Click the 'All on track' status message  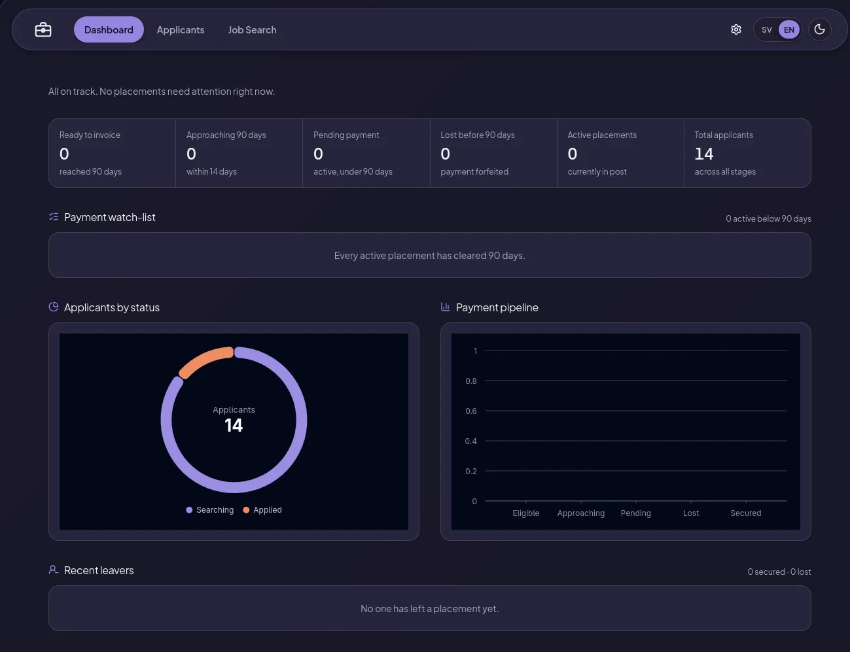[162, 92]
